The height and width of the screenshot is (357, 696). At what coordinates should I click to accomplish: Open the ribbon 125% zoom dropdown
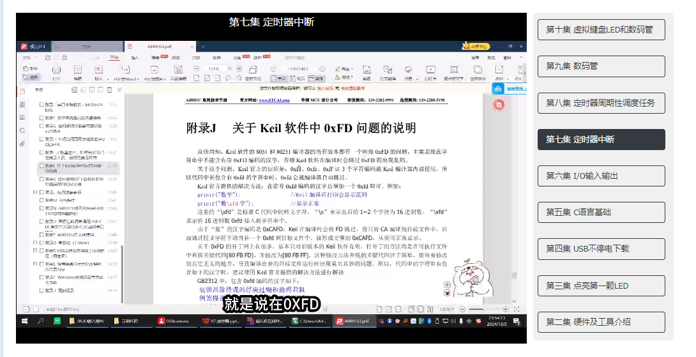pyautogui.click(x=229, y=69)
